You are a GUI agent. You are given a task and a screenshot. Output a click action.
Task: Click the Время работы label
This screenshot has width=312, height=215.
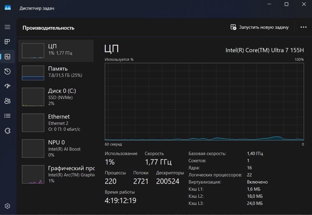click(120, 192)
